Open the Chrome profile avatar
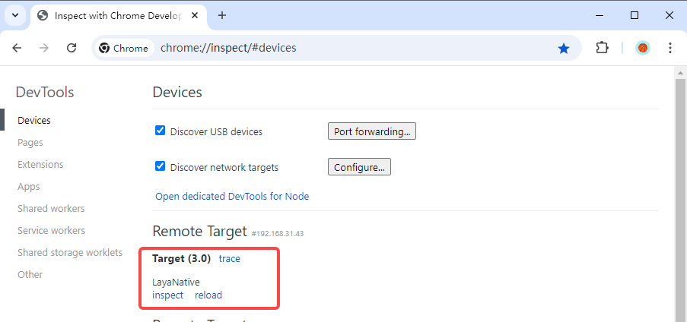 point(643,48)
